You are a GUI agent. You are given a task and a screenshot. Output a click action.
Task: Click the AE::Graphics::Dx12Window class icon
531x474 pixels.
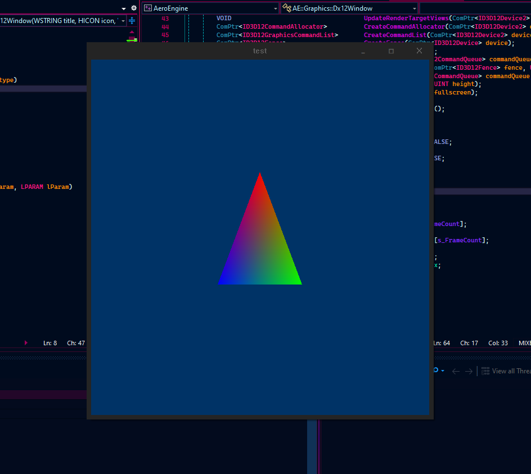pyautogui.click(x=287, y=8)
